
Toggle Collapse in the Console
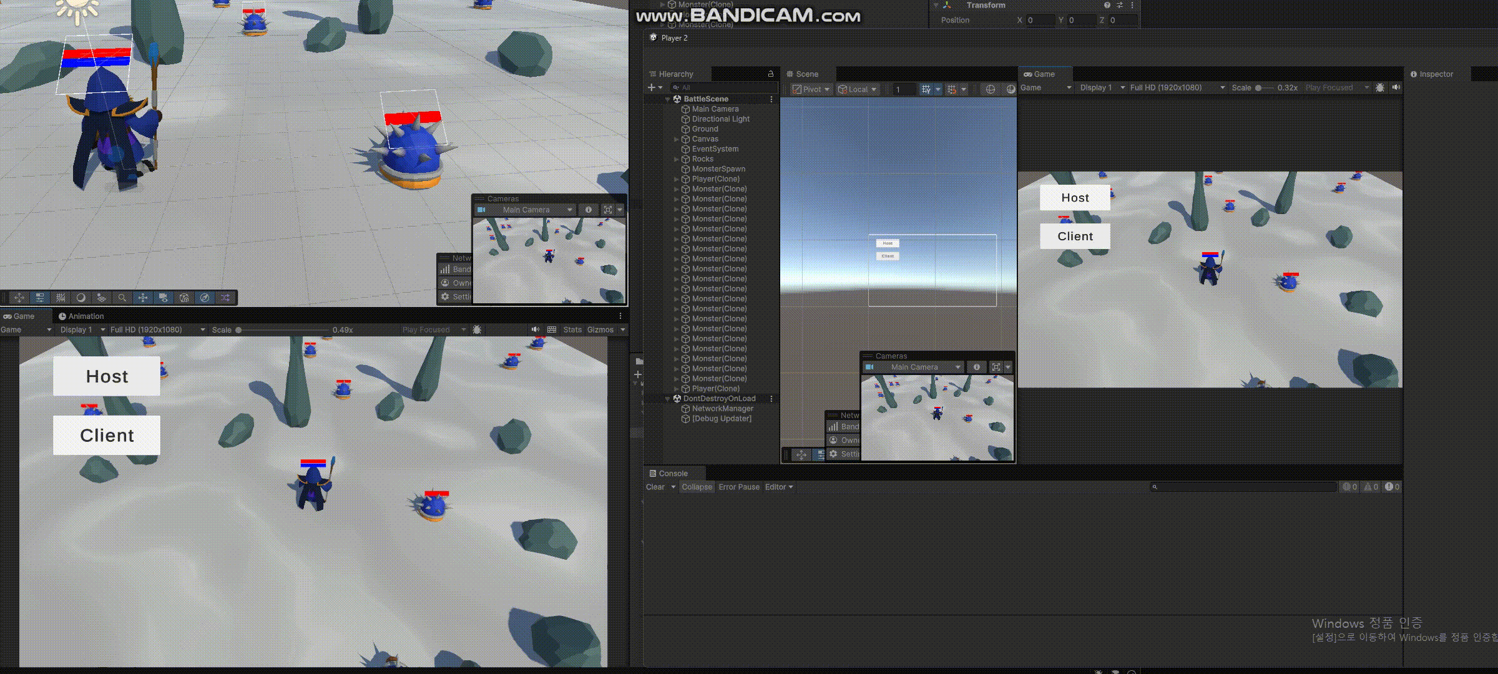[697, 487]
